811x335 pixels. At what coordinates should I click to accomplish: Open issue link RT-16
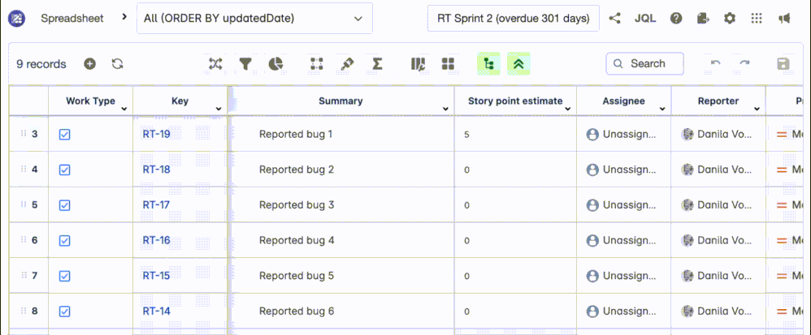(156, 240)
